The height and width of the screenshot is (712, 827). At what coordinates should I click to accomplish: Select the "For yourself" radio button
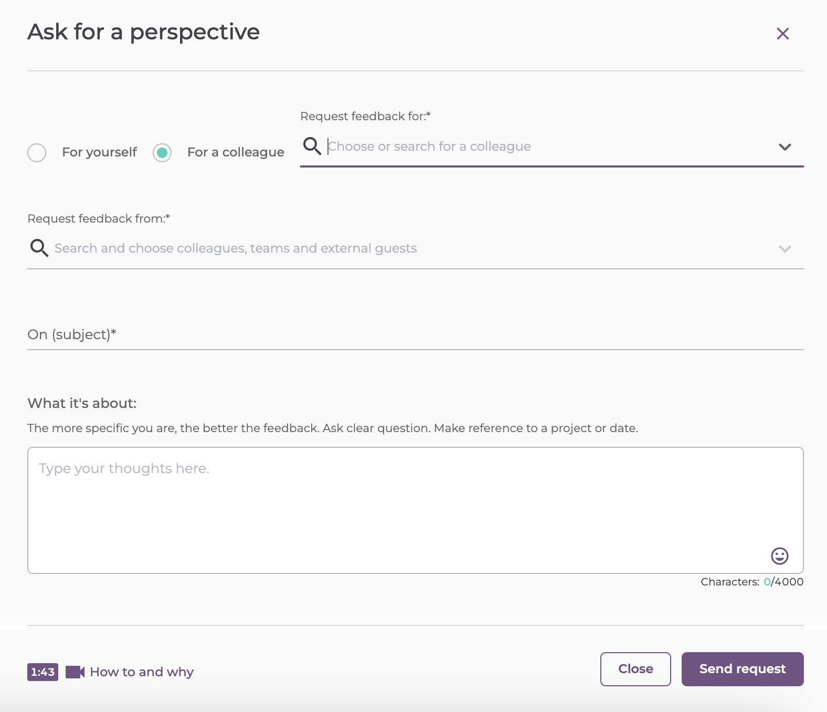point(37,153)
